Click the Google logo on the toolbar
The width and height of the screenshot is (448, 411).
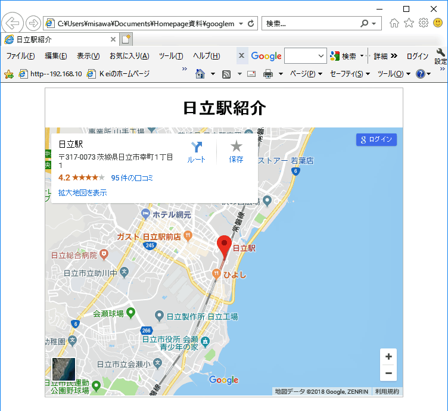[x=266, y=56]
